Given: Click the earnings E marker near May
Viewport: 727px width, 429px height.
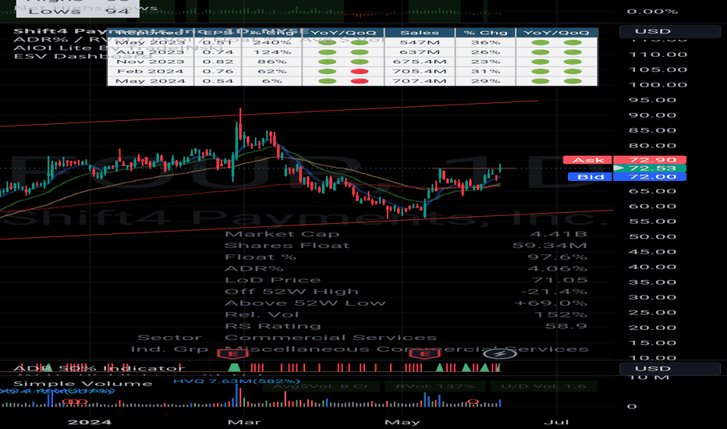Looking at the screenshot, I should (424, 354).
